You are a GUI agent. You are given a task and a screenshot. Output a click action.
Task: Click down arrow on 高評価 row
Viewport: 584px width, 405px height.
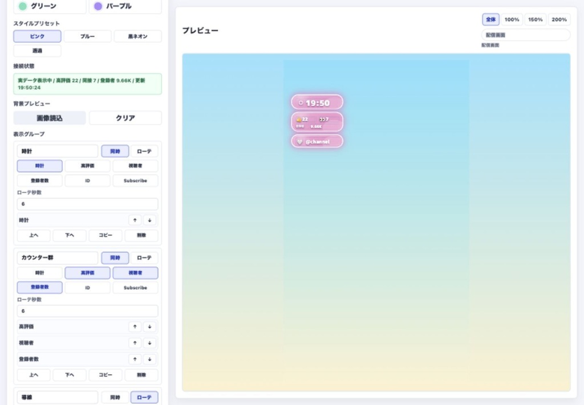[x=150, y=326]
